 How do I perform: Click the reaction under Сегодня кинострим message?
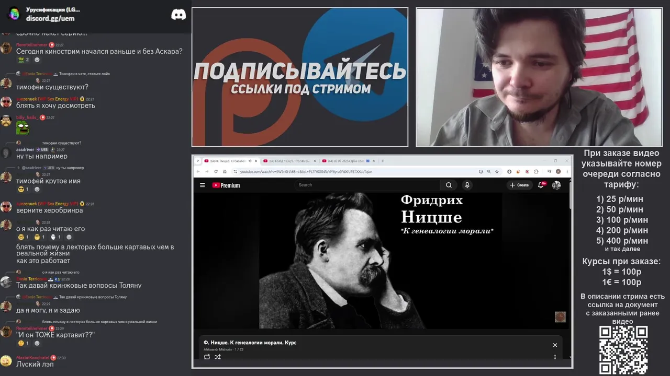coord(24,60)
